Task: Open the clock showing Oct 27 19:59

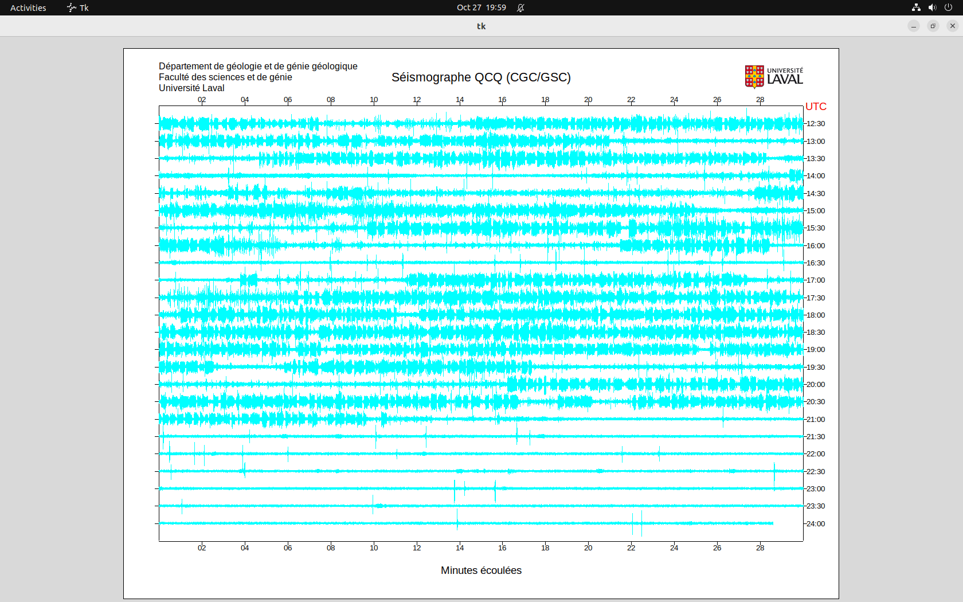Action: pyautogui.click(x=481, y=7)
